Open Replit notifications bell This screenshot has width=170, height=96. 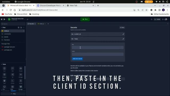pyautogui.click(x=163, y=19)
